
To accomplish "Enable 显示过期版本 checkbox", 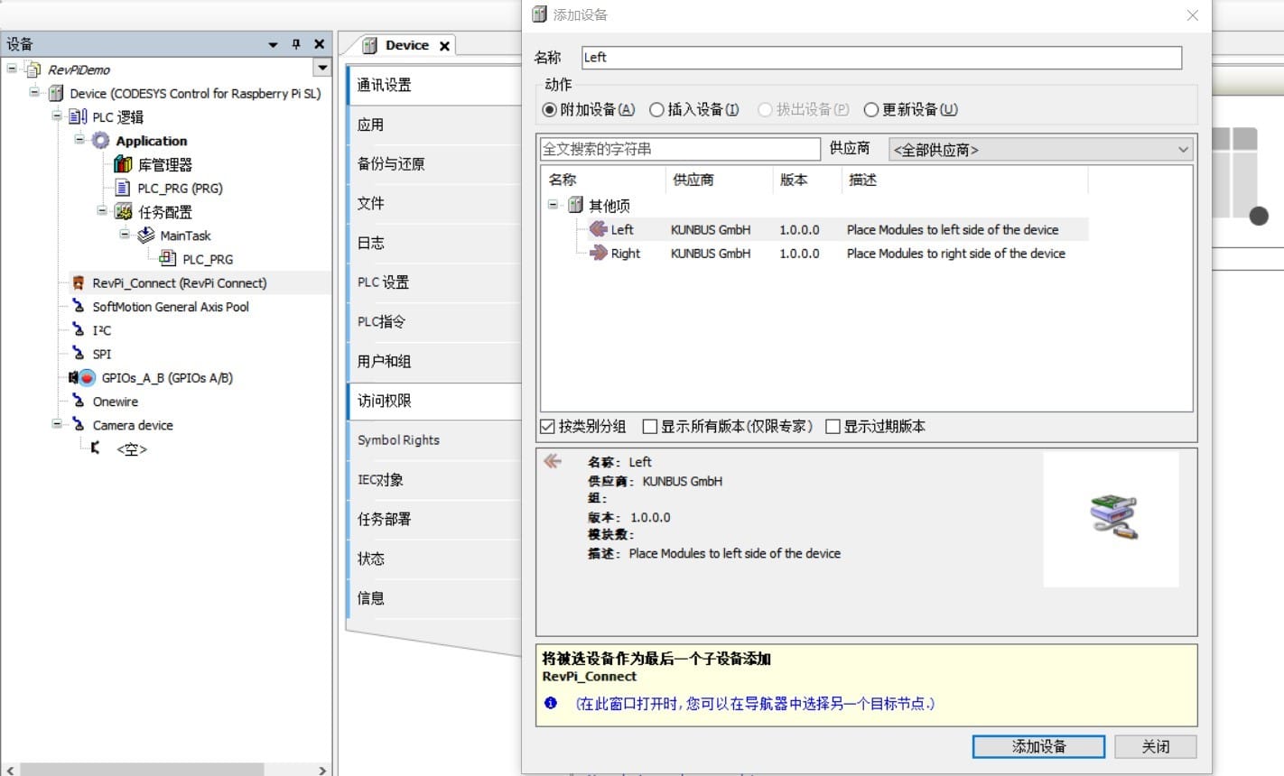I will click(833, 426).
